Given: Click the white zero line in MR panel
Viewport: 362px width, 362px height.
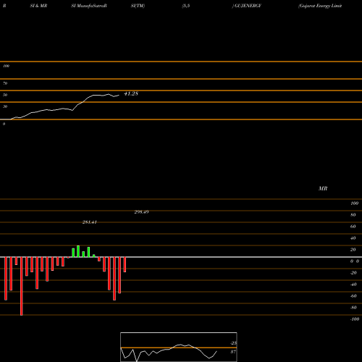Looking at the screenshot, I should tap(181, 257).
